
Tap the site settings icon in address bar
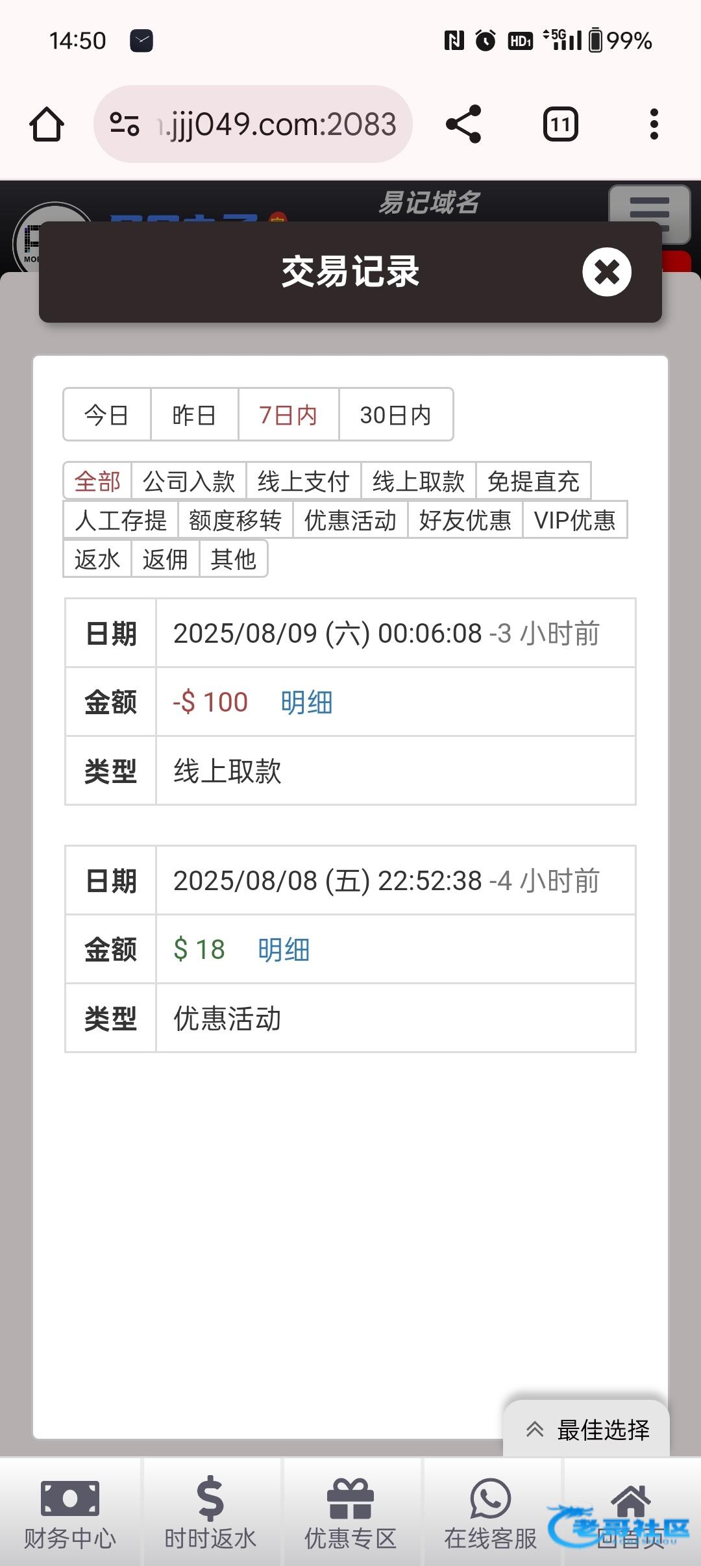point(125,124)
